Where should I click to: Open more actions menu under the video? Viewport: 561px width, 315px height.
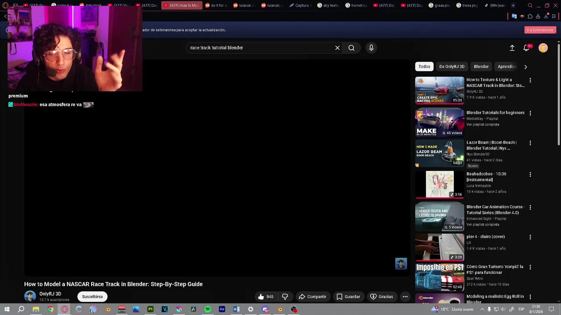[405, 297]
